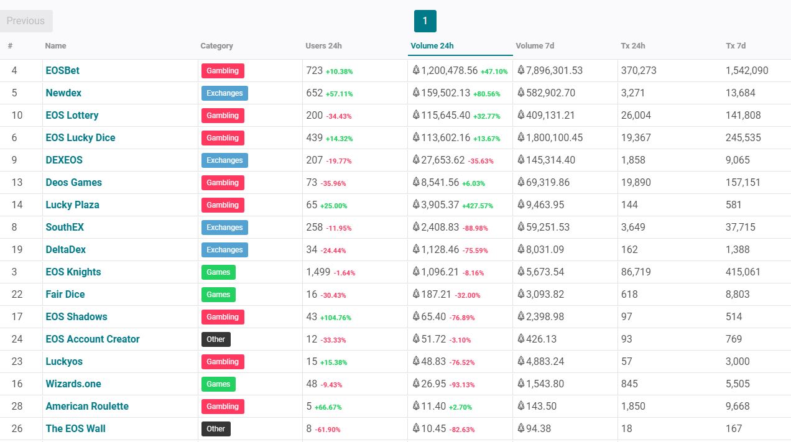Sort by Volume 7d column header
This screenshot has height=442, width=791.
[x=535, y=46]
